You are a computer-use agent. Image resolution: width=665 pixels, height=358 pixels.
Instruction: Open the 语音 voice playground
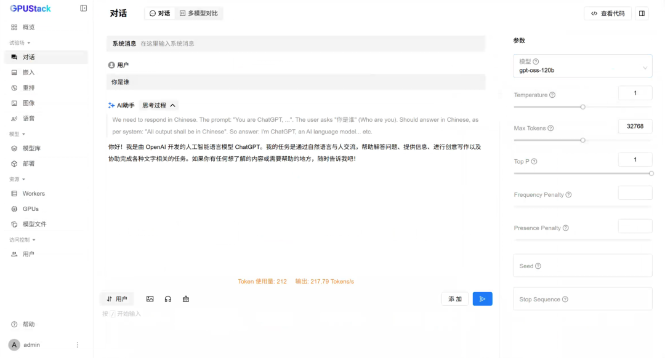click(28, 119)
